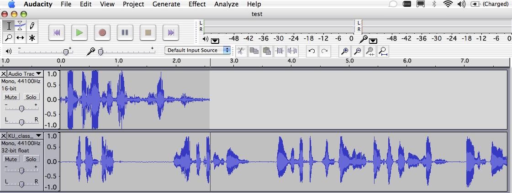Adjust Audio Track gain slider
Viewport: 512px width, 193px height.
point(21,108)
